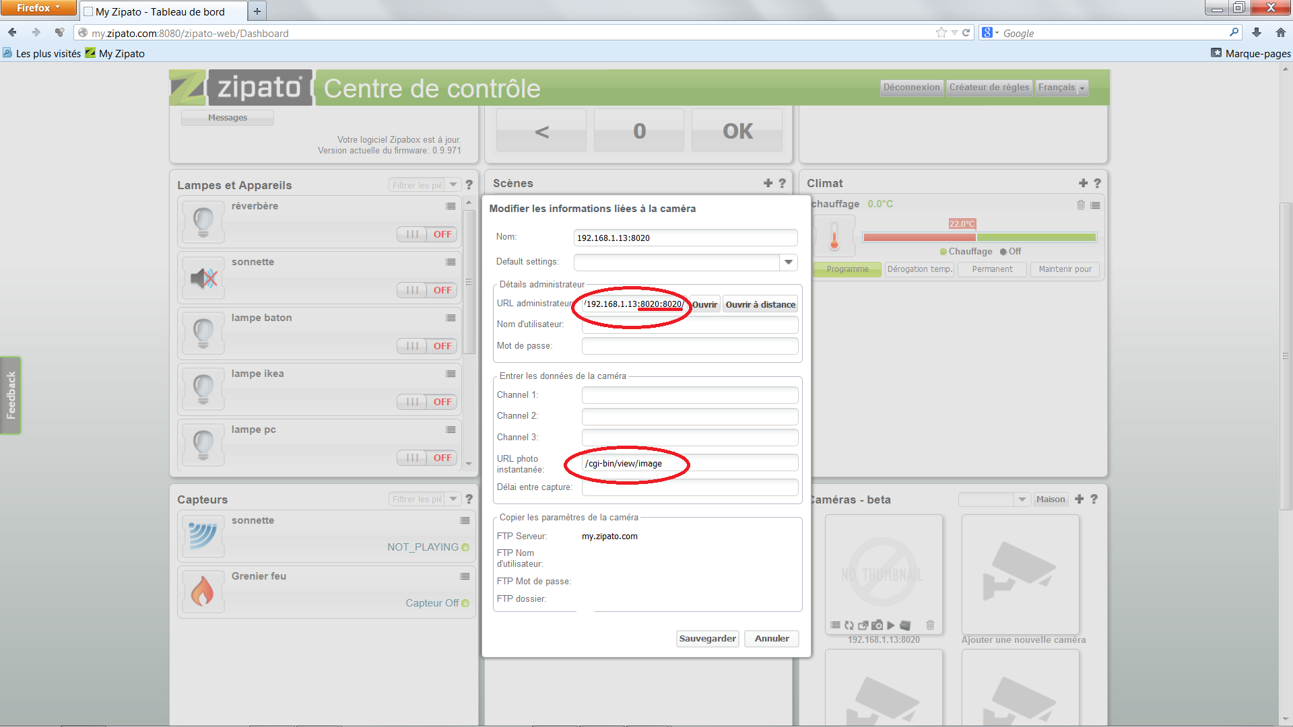Click the chauffage temperature slider bar
The height and width of the screenshot is (727, 1293).
tap(979, 237)
